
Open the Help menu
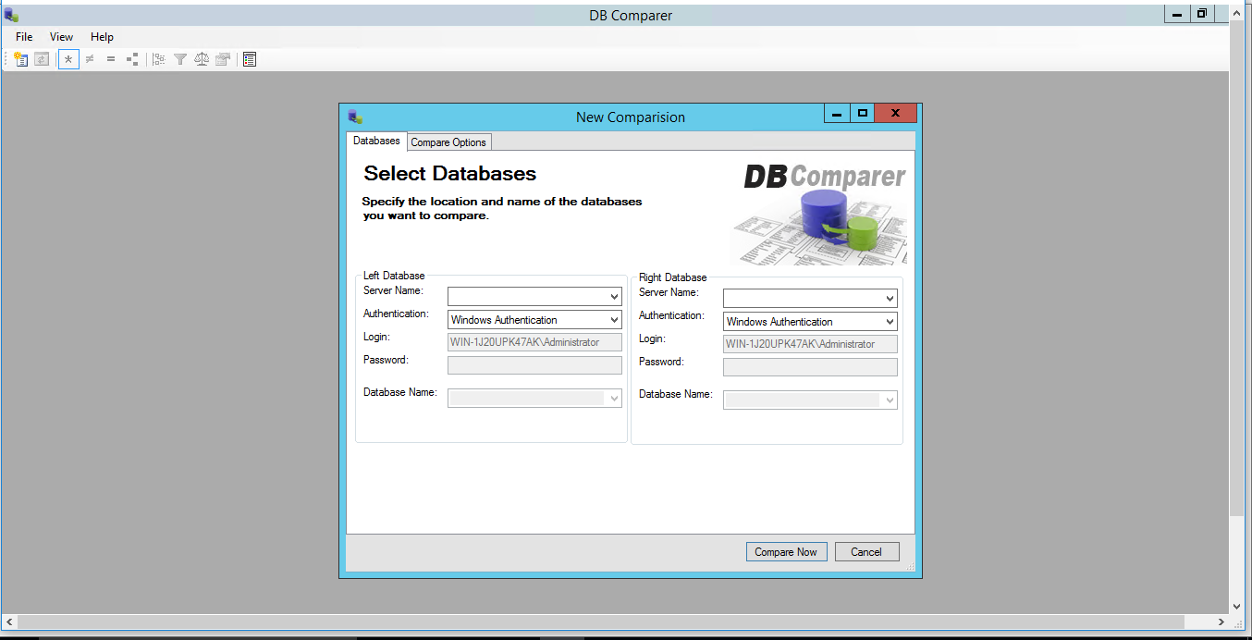[x=102, y=37]
